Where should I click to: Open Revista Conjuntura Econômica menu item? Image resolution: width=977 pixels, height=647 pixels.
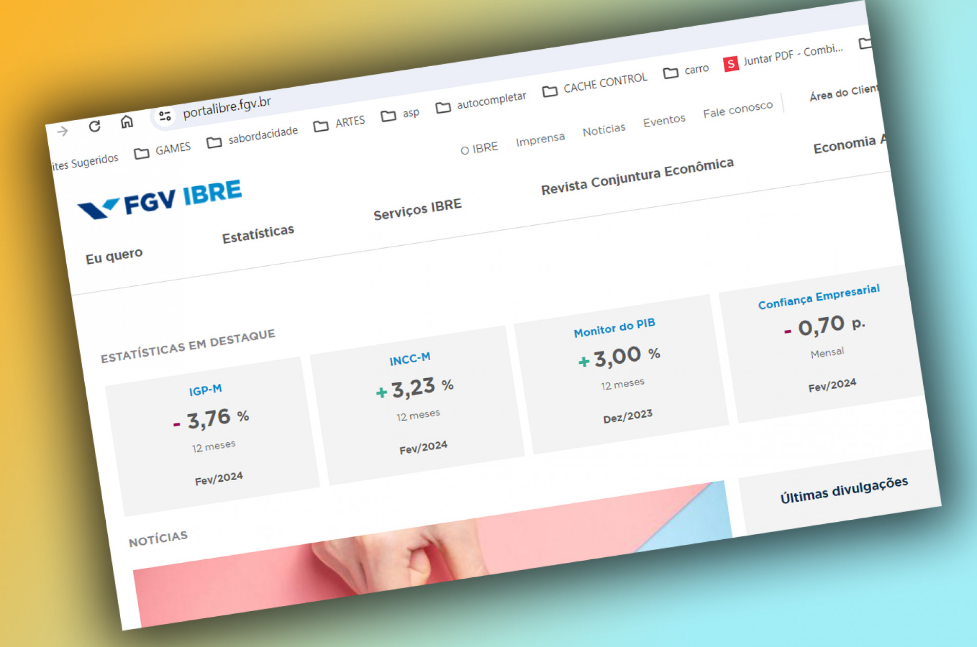(637, 176)
